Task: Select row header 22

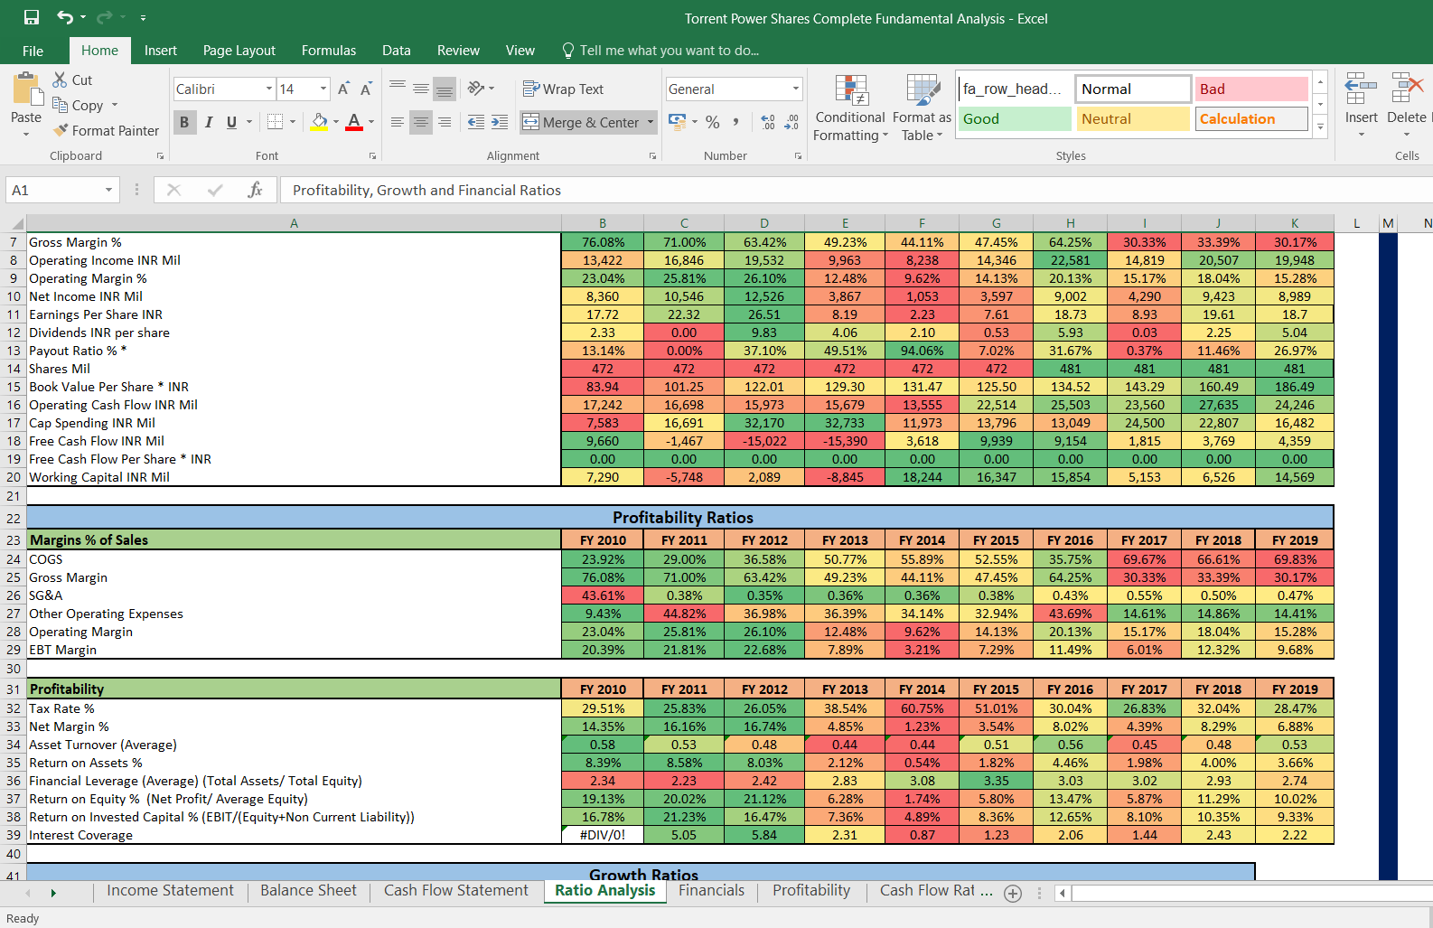Action: pos(14,518)
